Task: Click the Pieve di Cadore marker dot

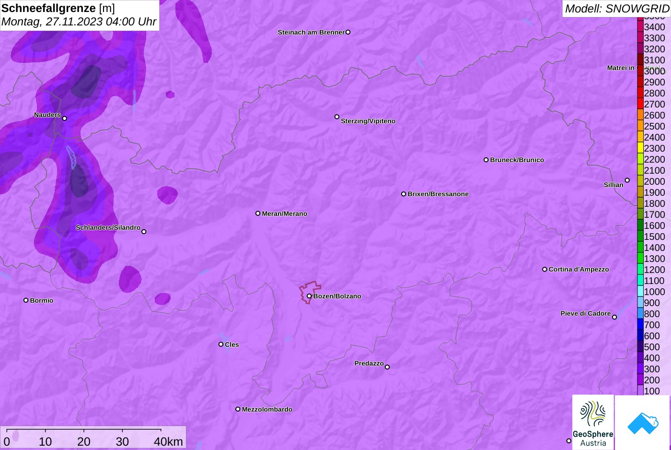Action: point(614,317)
